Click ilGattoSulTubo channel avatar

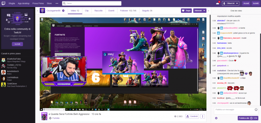click(3, 60)
